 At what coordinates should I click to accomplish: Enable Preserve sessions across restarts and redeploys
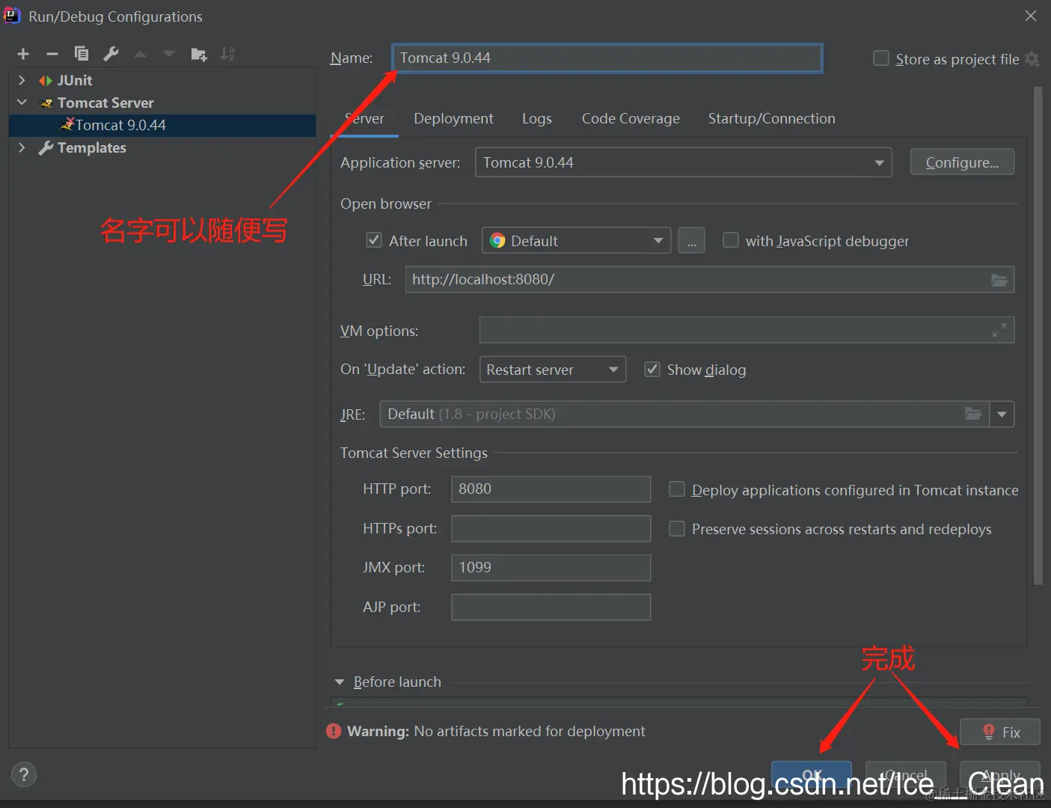(x=677, y=529)
